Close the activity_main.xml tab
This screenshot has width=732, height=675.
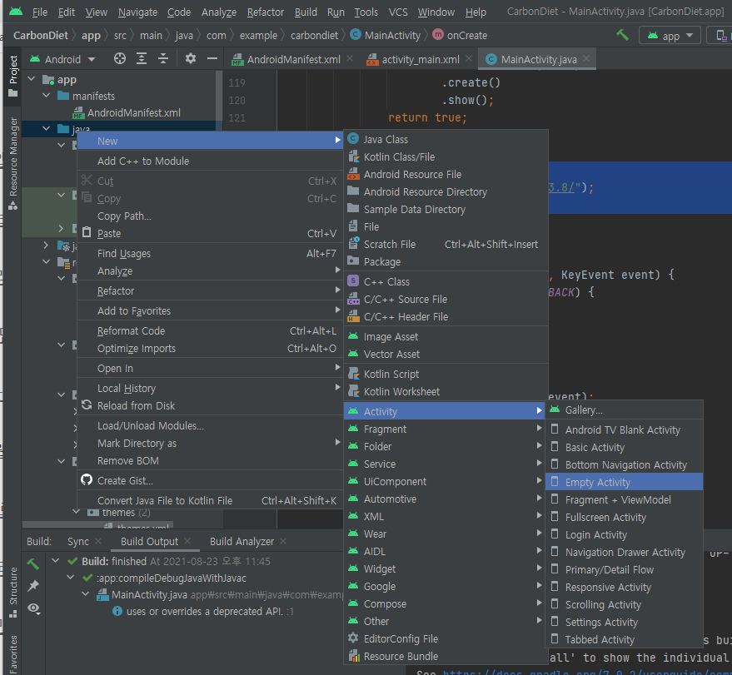[469, 59]
